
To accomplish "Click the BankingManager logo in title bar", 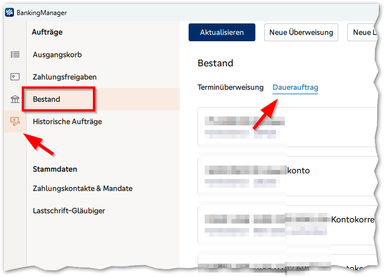I will (x=10, y=12).
